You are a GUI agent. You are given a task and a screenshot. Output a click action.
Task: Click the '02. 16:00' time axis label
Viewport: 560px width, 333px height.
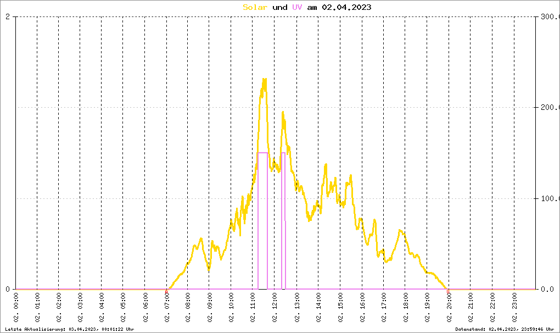coord(362,307)
